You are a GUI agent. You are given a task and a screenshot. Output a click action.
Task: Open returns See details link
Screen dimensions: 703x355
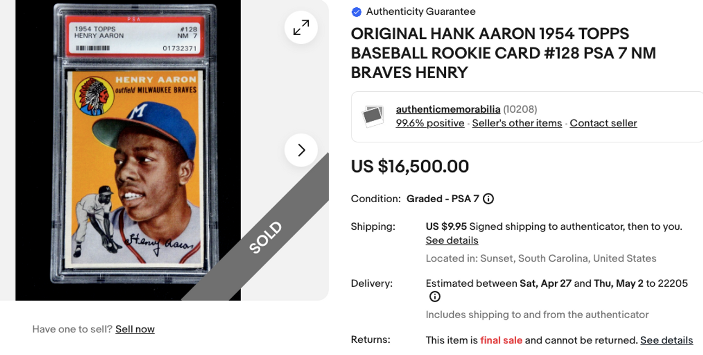[x=666, y=340]
